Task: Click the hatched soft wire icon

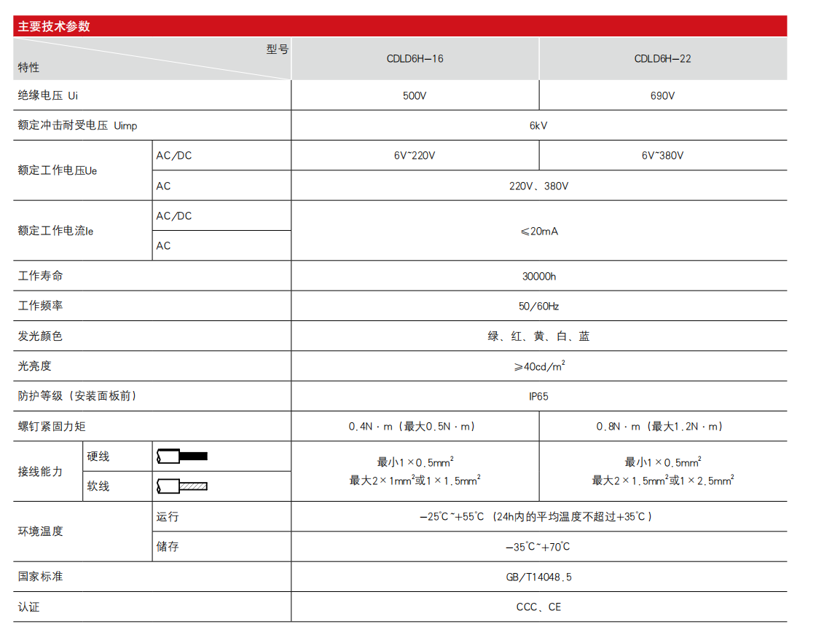Action: click(182, 486)
